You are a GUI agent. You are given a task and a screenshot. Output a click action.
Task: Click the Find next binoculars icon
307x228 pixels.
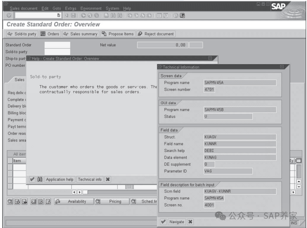click(120, 15)
